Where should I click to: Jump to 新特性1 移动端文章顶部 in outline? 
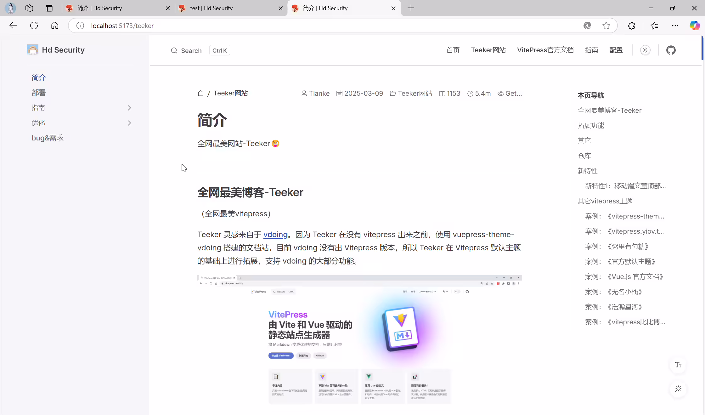(x=625, y=186)
